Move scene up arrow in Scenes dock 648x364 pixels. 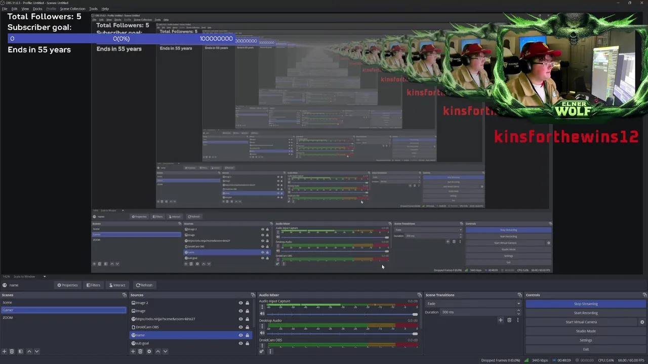[29, 351]
